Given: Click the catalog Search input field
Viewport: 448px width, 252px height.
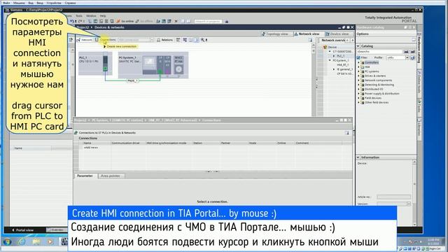Looking at the screenshot, I should pyautogui.click(x=379, y=52).
